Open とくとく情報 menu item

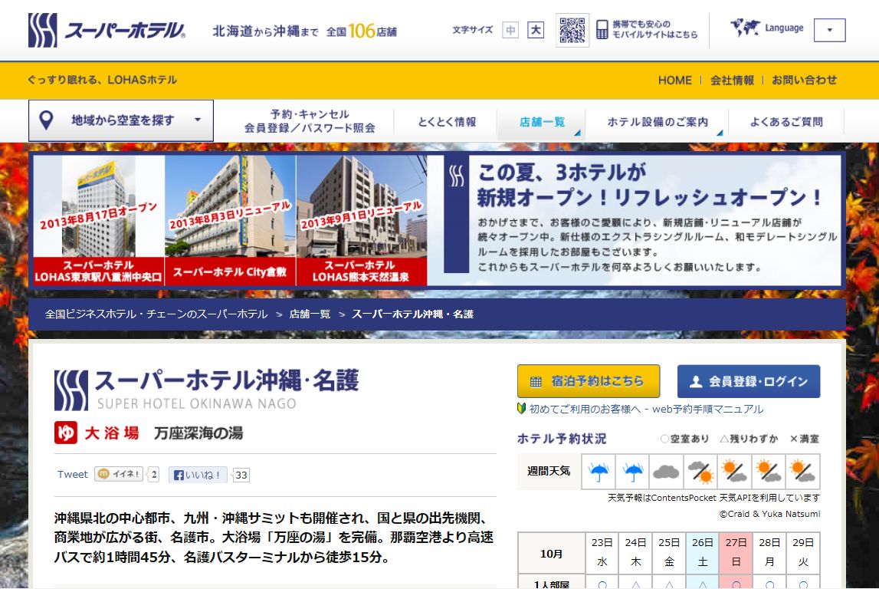[x=447, y=122]
